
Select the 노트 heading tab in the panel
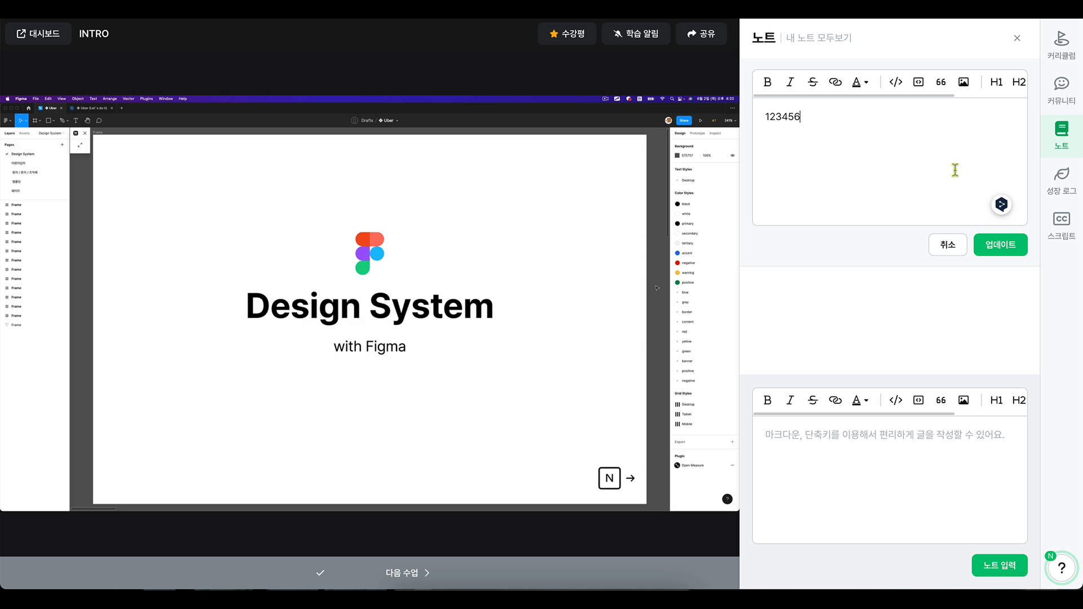tap(764, 38)
